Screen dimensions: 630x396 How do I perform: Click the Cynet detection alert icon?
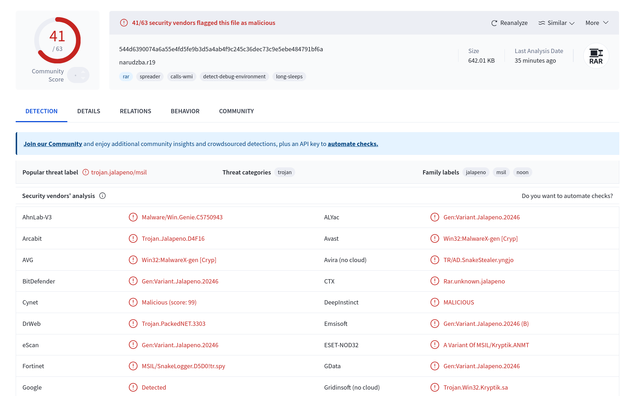click(x=133, y=302)
